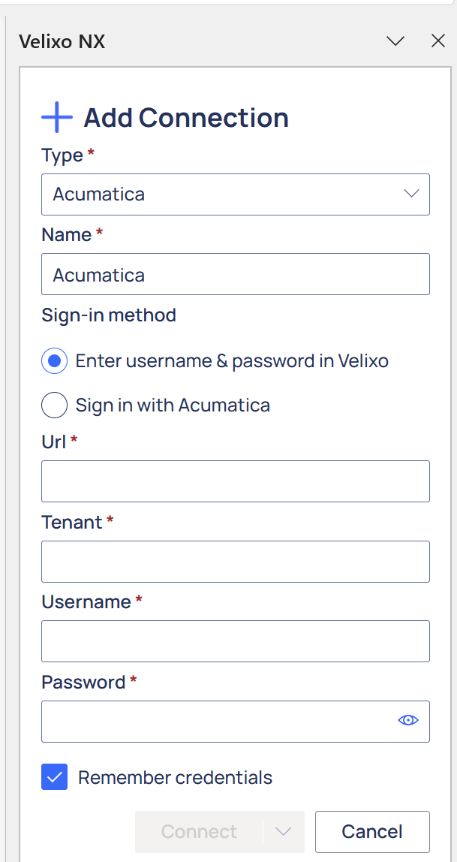The height and width of the screenshot is (862, 457).
Task: Click into the Tenant text field
Action: click(235, 562)
